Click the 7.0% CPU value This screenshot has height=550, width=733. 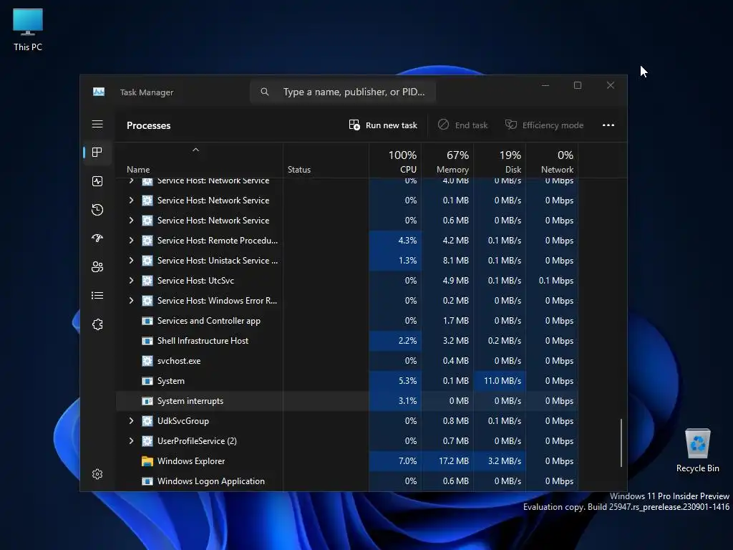[x=407, y=461]
